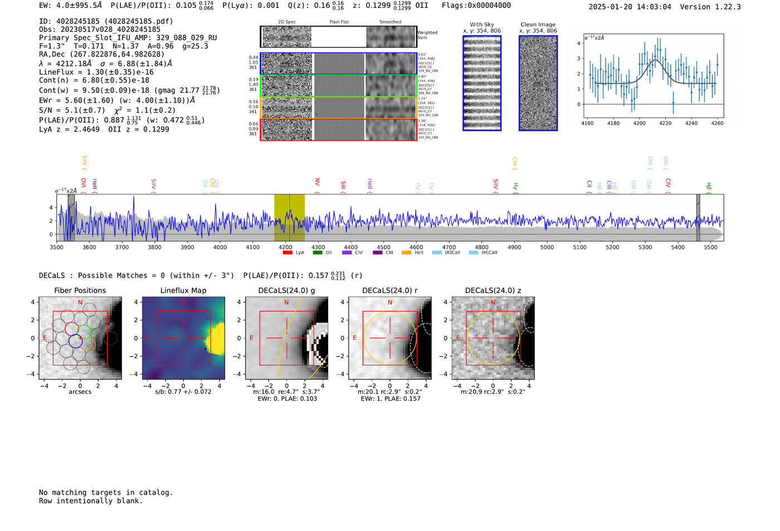Click the 'Flags:0x00004000' text

tap(476, 6)
